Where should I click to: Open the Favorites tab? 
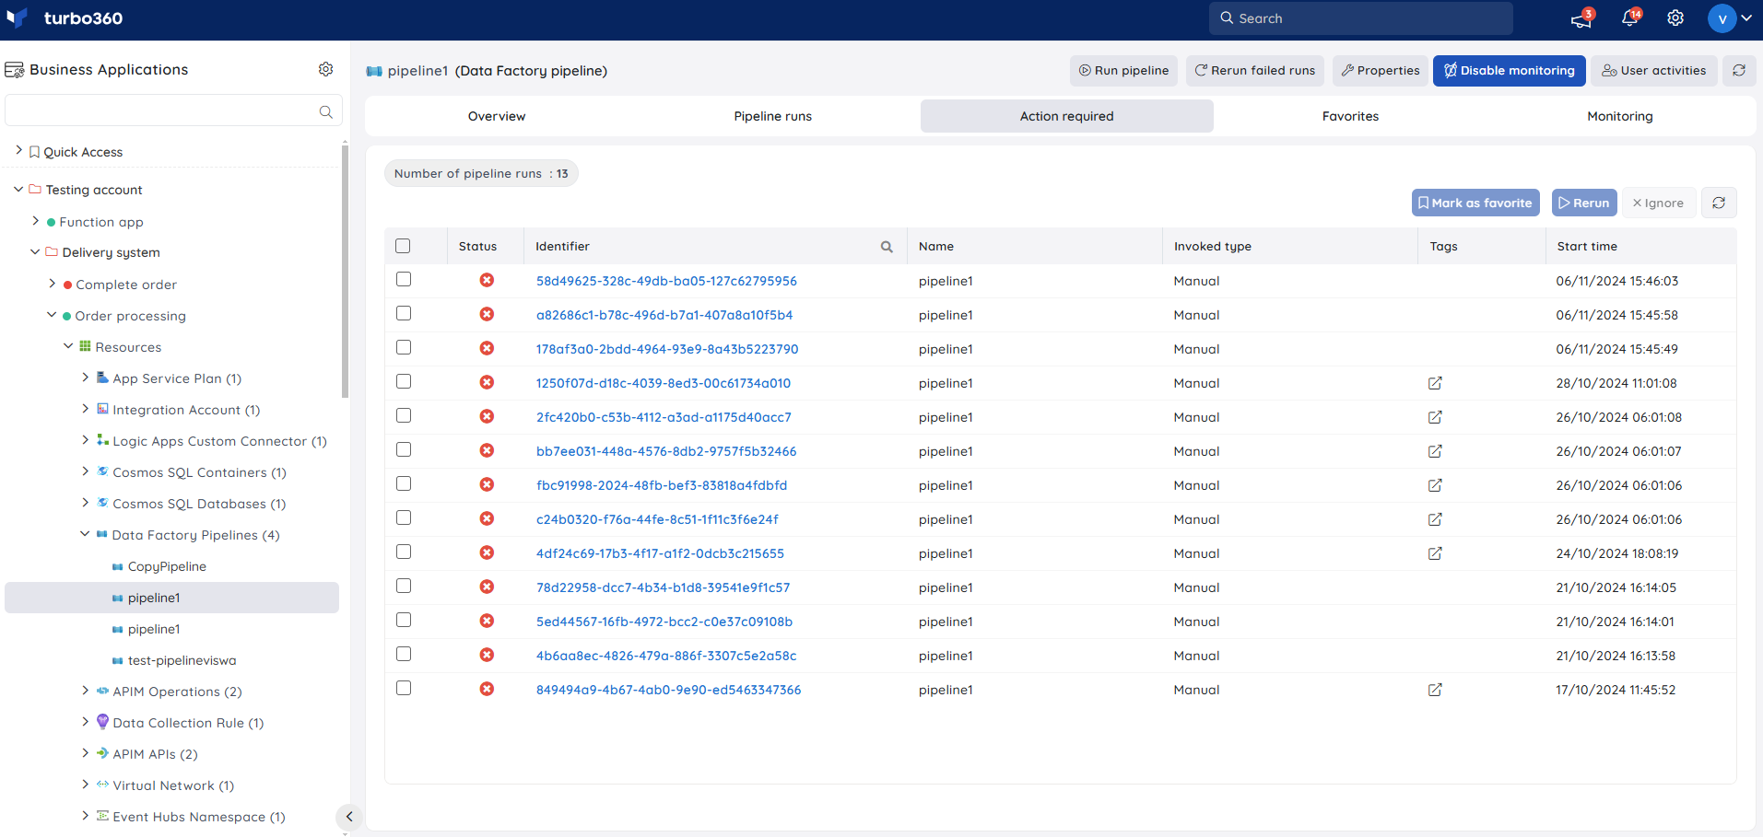(1351, 116)
